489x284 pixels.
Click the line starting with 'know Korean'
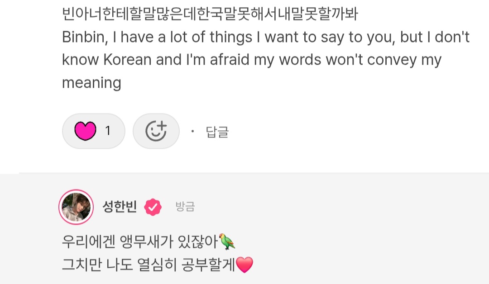coord(251,60)
